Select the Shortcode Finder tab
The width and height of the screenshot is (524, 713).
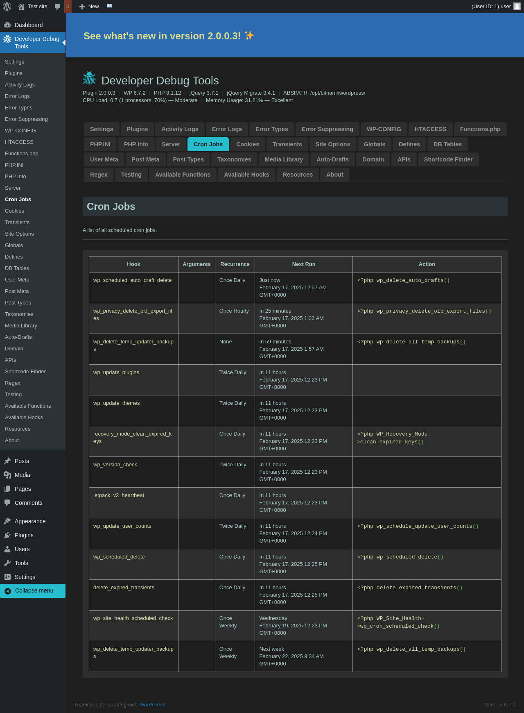pyautogui.click(x=448, y=159)
